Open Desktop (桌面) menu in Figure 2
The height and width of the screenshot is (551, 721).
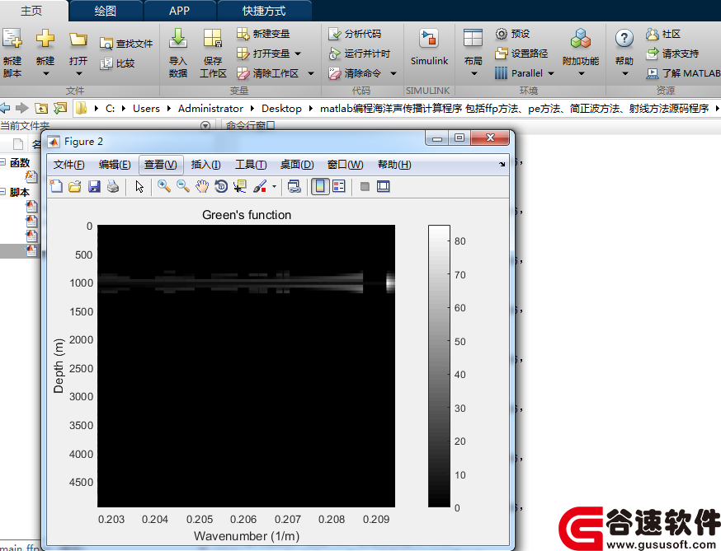pos(297,165)
